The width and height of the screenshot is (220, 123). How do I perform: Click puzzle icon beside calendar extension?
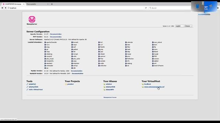coord(126,42)
